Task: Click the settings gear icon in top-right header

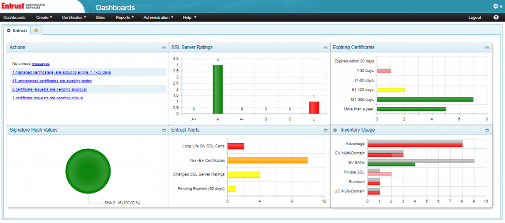Action: point(495,6)
